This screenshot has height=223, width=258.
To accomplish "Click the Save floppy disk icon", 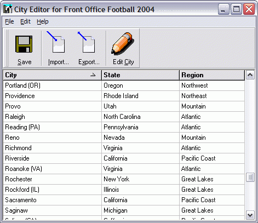I will pyautogui.click(x=24, y=44).
